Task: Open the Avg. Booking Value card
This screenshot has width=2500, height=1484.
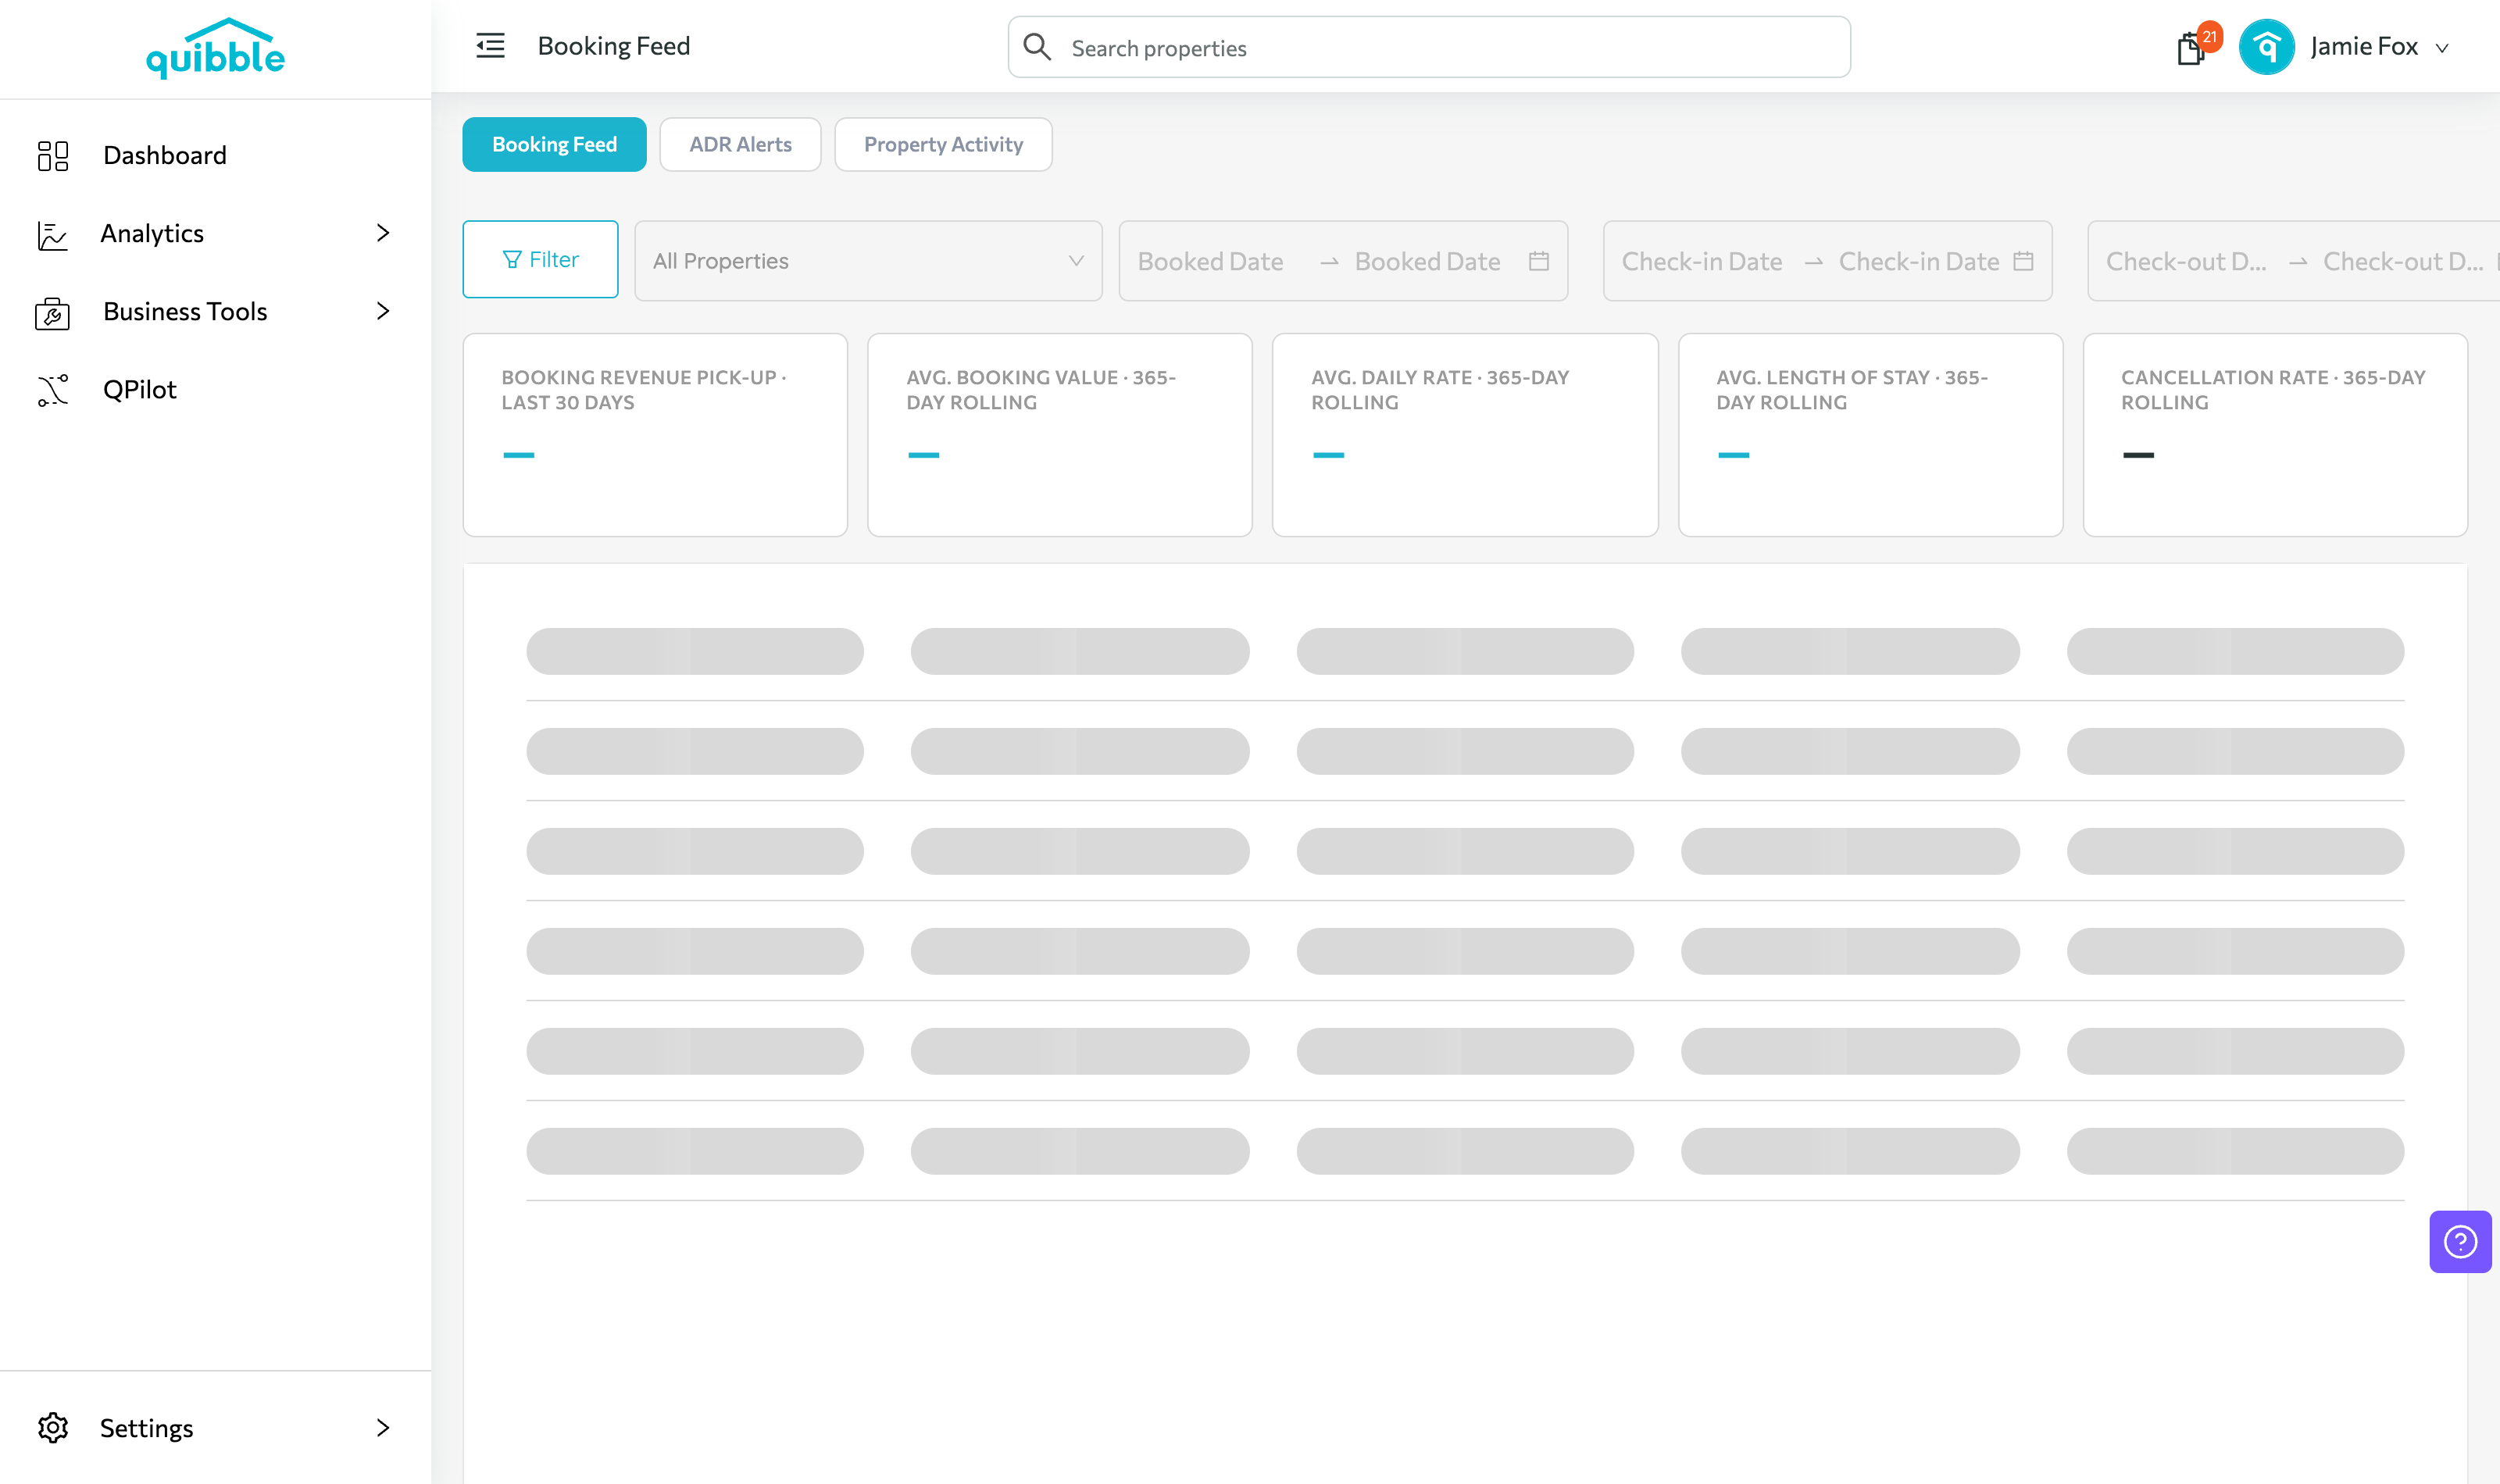Action: (x=1060, y=435)
